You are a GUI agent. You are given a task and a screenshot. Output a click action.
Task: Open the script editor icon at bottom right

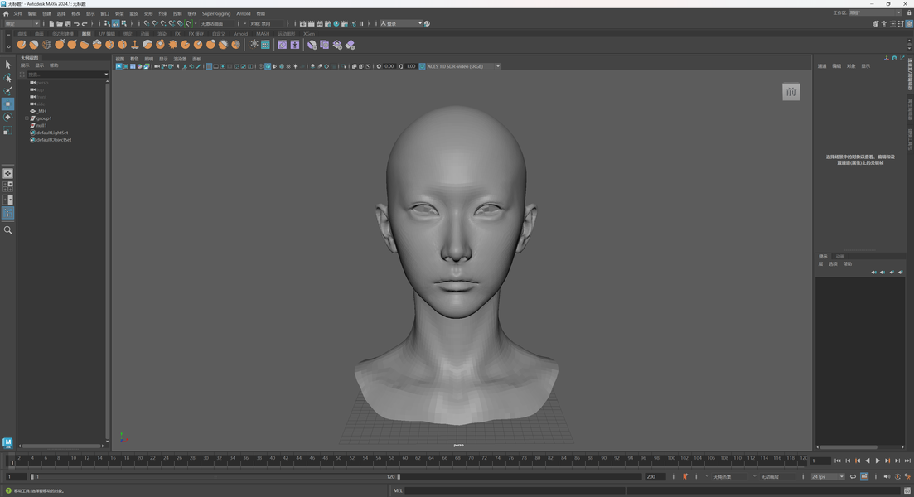(907, 490)
